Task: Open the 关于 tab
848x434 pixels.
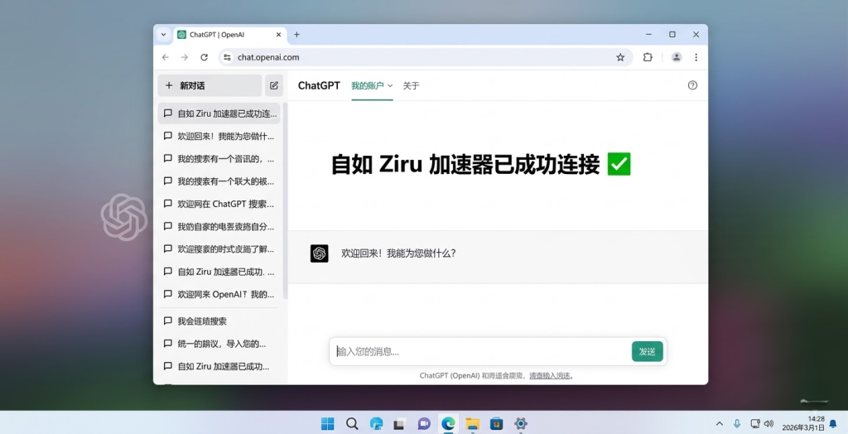Action: pyautogui.click(x=411, y=85)
